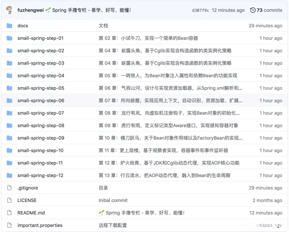Image resolution: width=289 pixels, height=232 pixels.
Task: Open the README.md file
Action: coord(31,213)
